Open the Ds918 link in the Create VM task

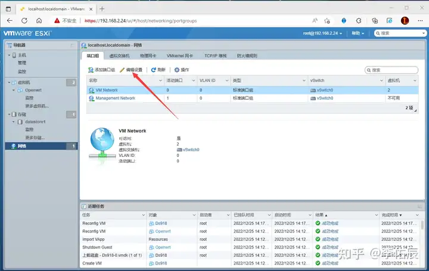pyautogui.click(x=161, y=263)
